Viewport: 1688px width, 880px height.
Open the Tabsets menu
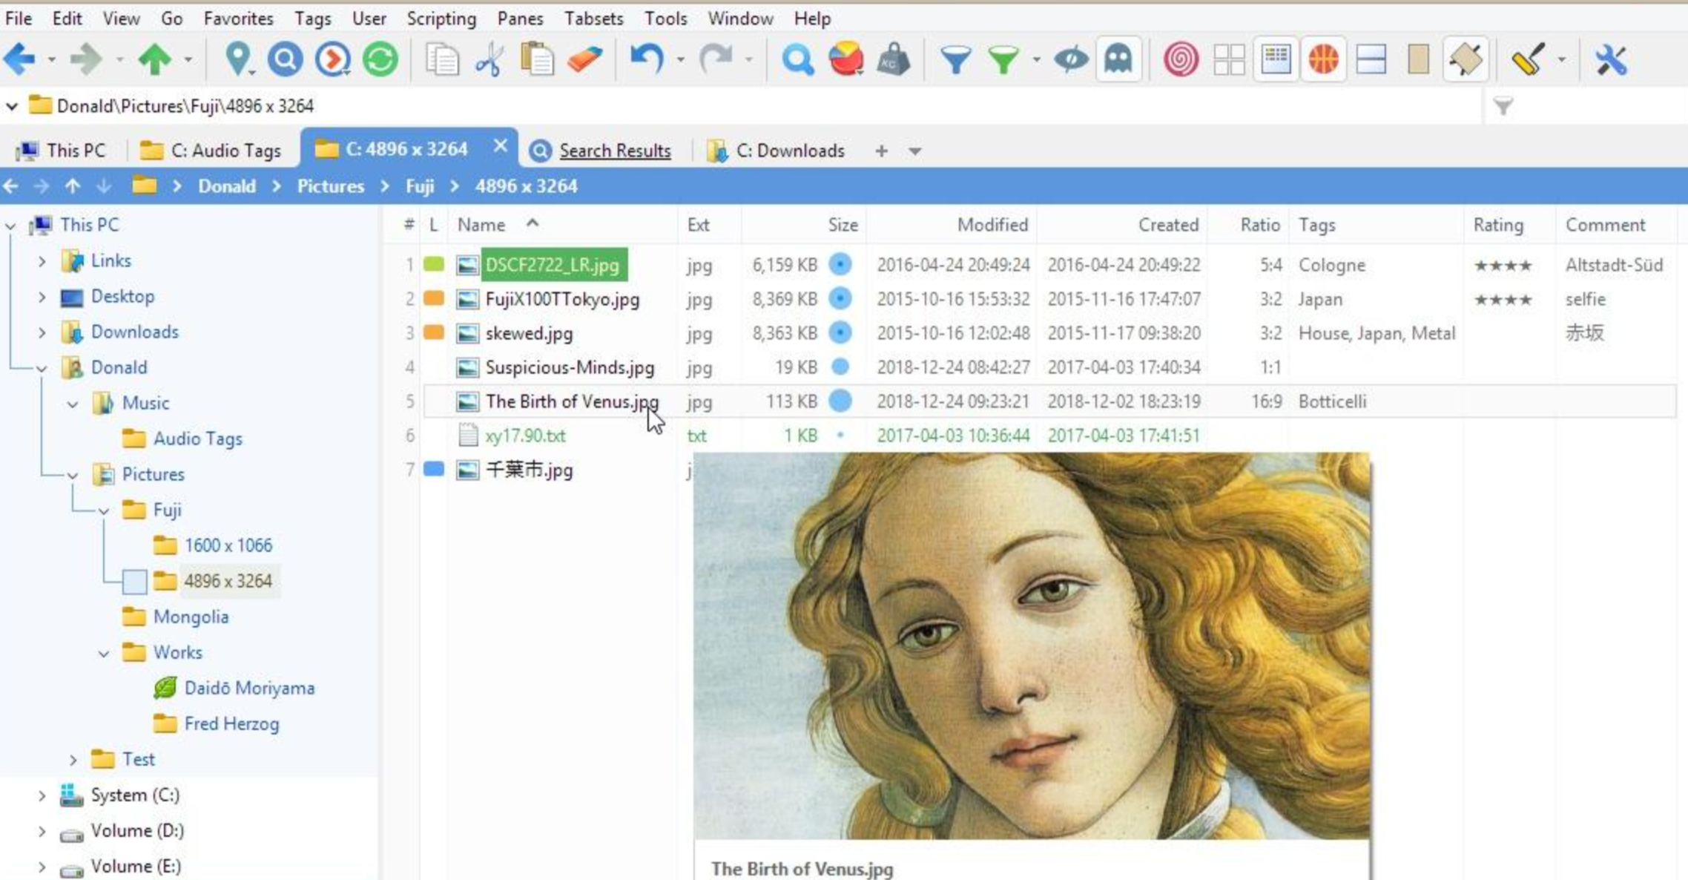click(x=593, y=19)
